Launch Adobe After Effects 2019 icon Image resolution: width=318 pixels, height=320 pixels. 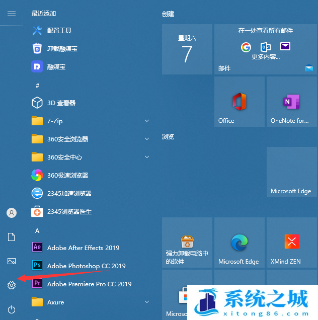[x=37, y=247]
